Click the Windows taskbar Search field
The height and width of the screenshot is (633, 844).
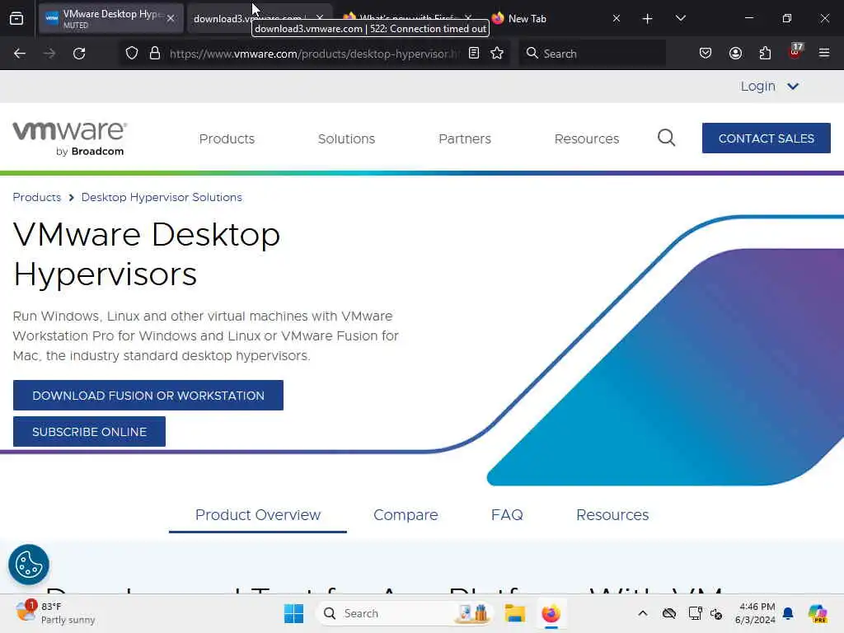tap(404, 613)
